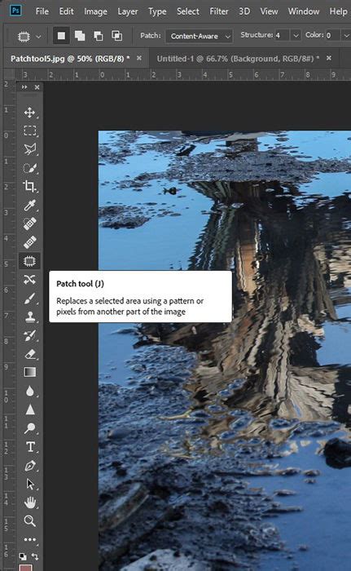Image resolution: width=351 pixels, height=571 pixels.
Task: Select the Healing Brush tool
Action: [x=30, y=241]
